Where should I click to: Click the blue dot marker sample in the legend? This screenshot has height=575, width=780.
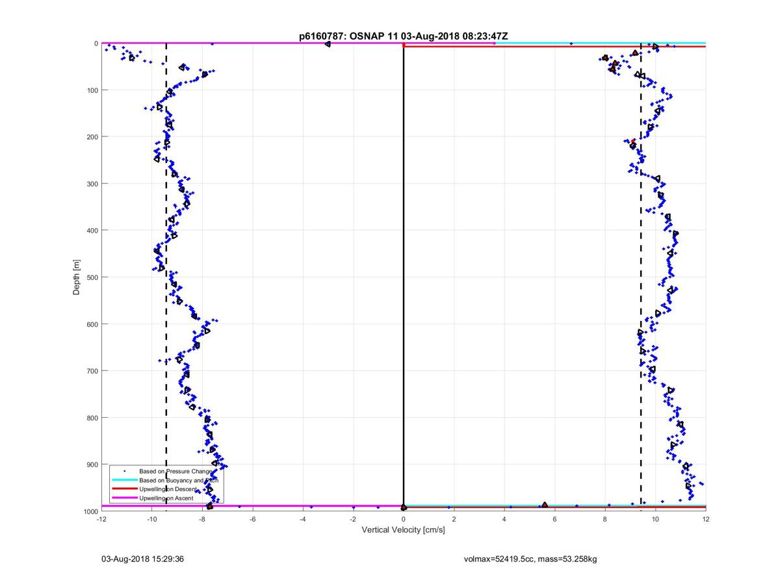pyautogui.click(x=124, y=470)
